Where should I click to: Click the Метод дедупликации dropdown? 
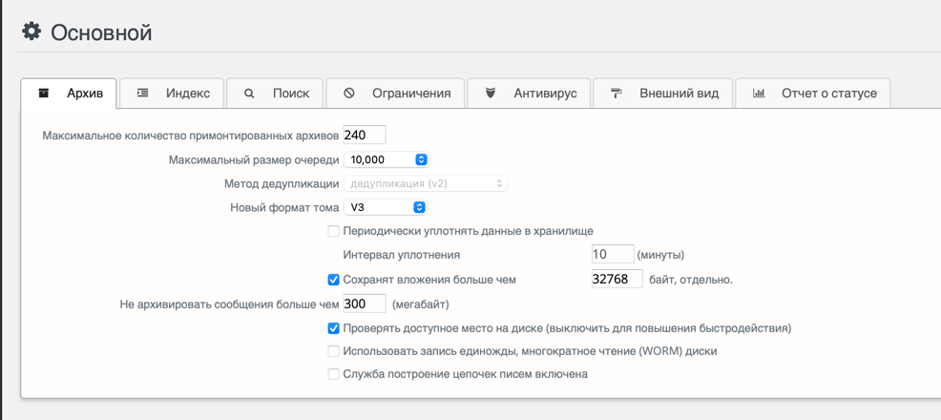click(x=425, y=183)
